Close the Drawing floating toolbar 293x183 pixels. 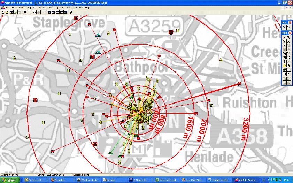290,22
